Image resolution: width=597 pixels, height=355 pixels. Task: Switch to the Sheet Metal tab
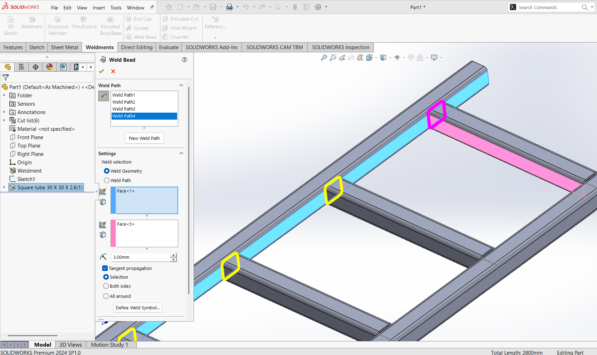click(x=65, y=47)
